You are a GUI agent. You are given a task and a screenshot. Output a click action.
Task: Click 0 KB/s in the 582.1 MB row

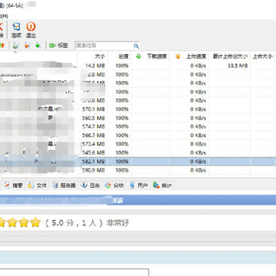[198, 162]
